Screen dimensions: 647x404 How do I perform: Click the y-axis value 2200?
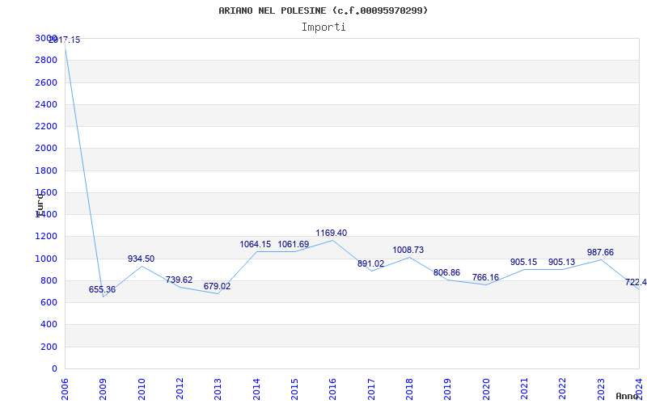(x=46, y=126)
